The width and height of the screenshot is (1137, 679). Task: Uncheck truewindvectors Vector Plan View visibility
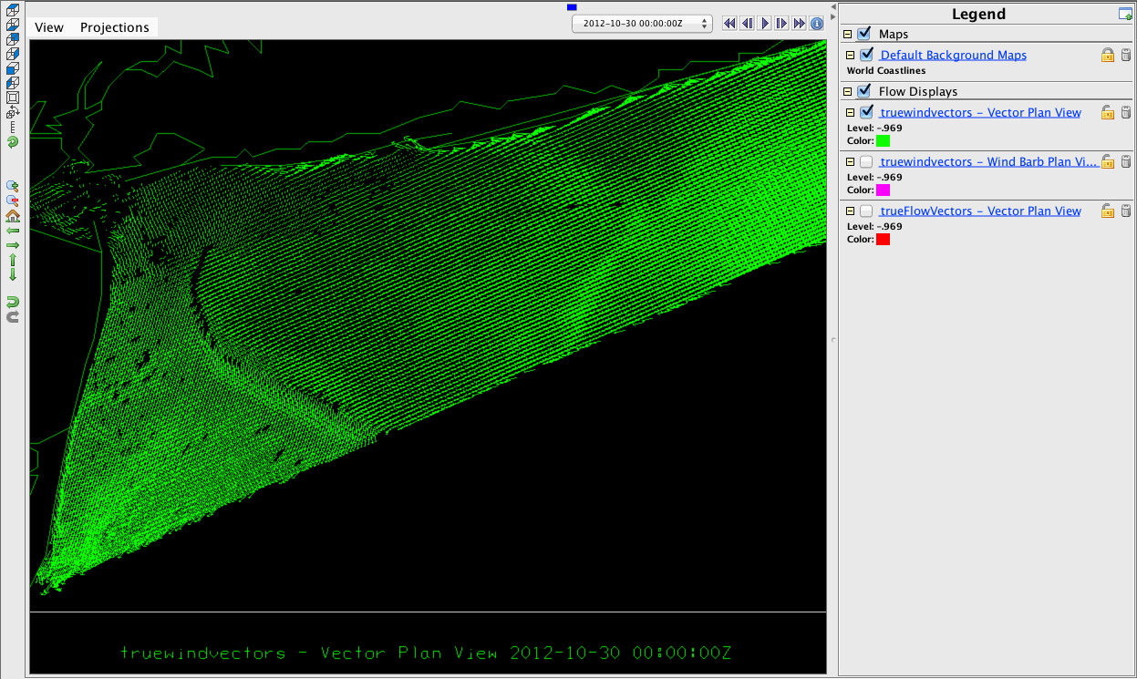[x=866, y=112]
